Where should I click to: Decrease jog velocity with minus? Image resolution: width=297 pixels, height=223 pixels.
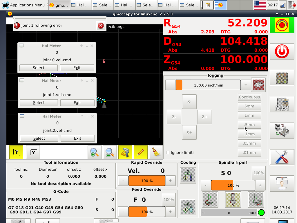point(170,85)
